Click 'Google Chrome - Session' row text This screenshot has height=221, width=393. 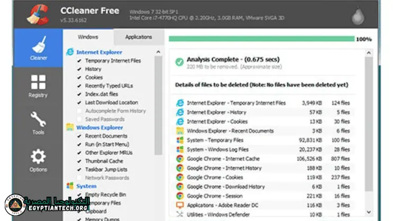tap(215, 196)
